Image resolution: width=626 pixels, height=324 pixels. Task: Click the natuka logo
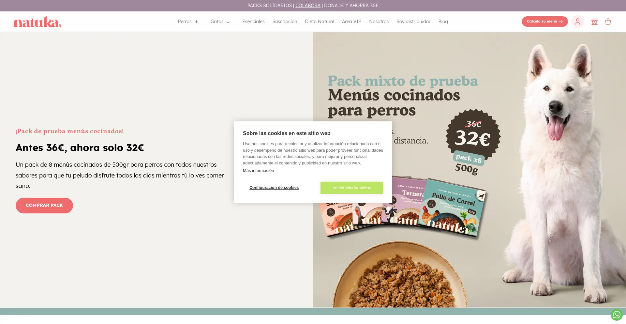coord(37,22)
